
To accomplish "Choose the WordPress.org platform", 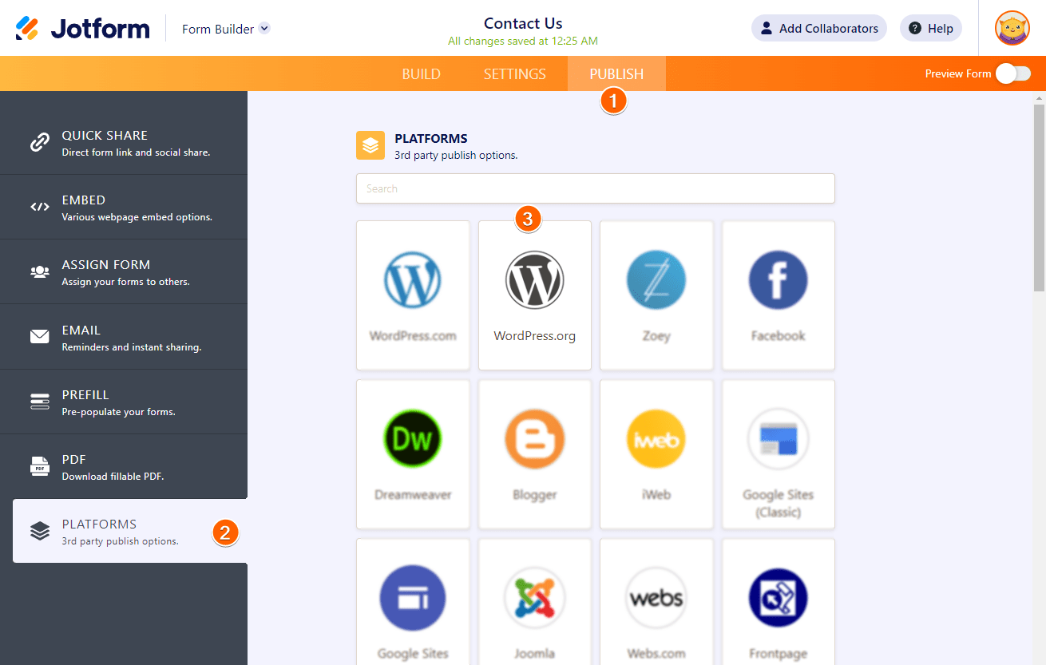I will point(535,295).
